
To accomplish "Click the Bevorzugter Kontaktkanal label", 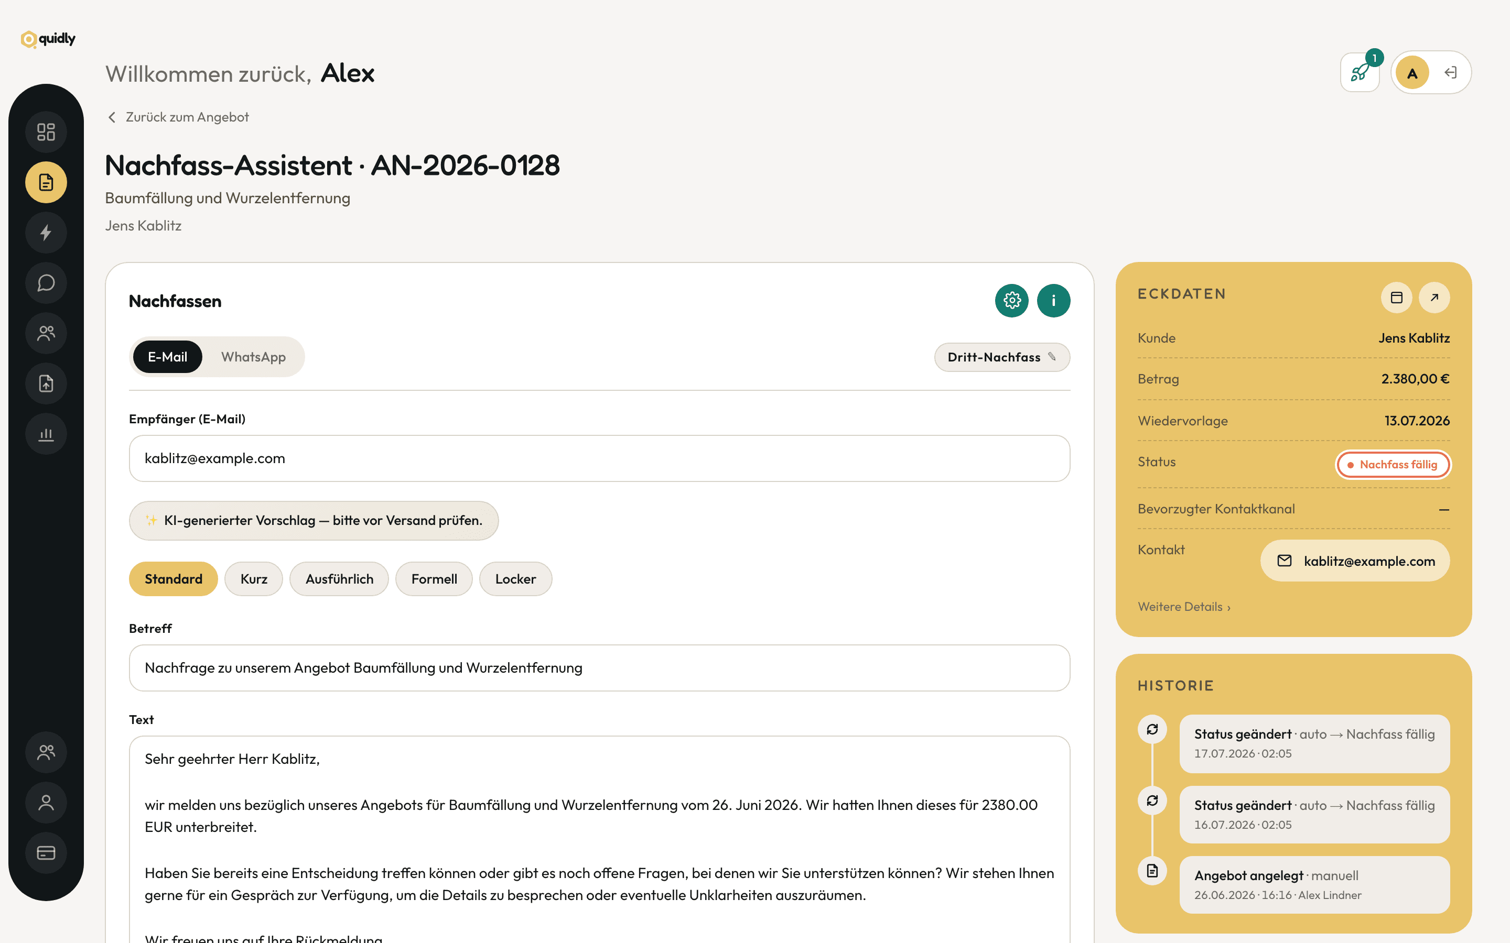I will point(1216,509).
